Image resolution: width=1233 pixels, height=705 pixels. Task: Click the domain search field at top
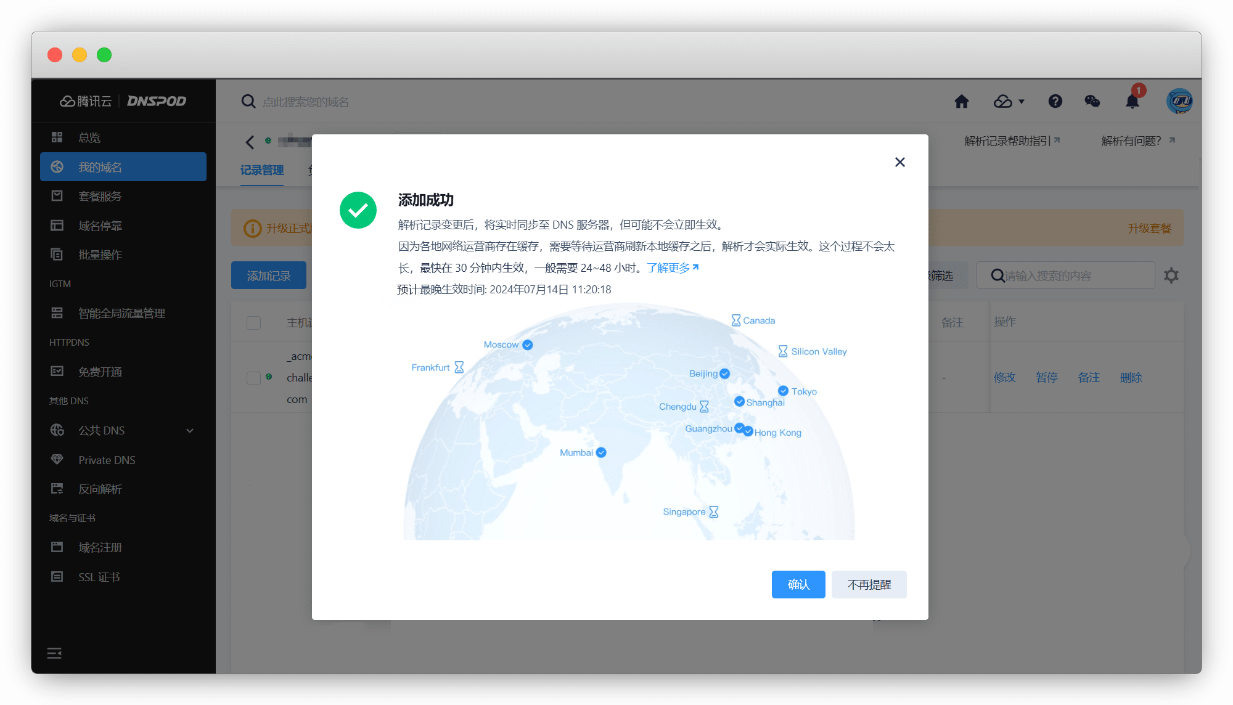(x=306, y=102)
